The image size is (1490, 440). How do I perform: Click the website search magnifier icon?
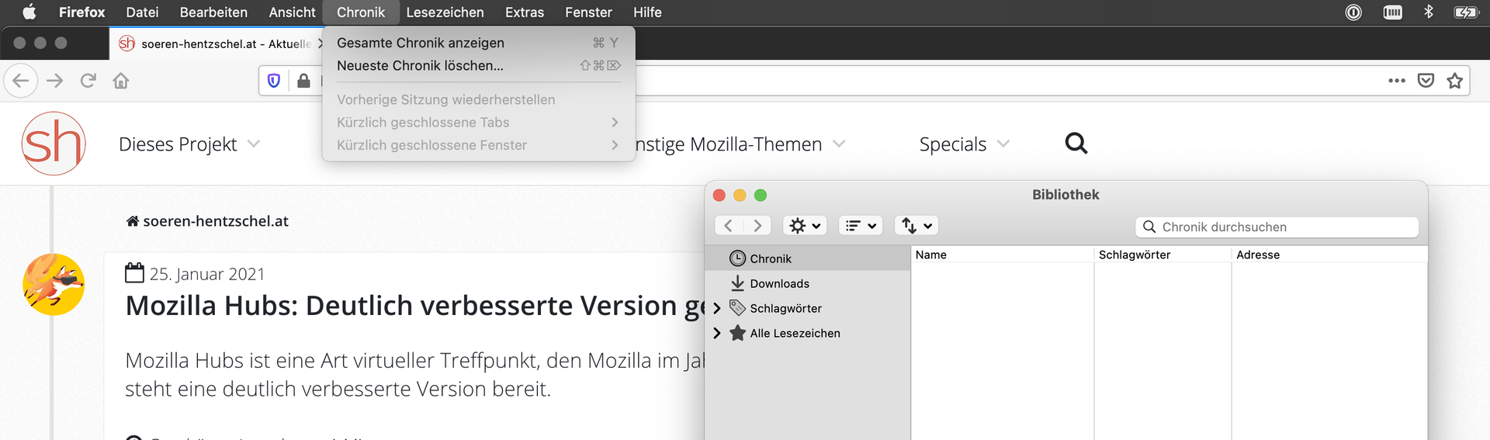click(1076, 144)
